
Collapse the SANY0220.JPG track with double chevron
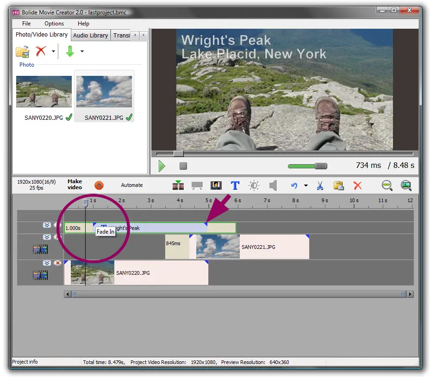pos(47,263)
